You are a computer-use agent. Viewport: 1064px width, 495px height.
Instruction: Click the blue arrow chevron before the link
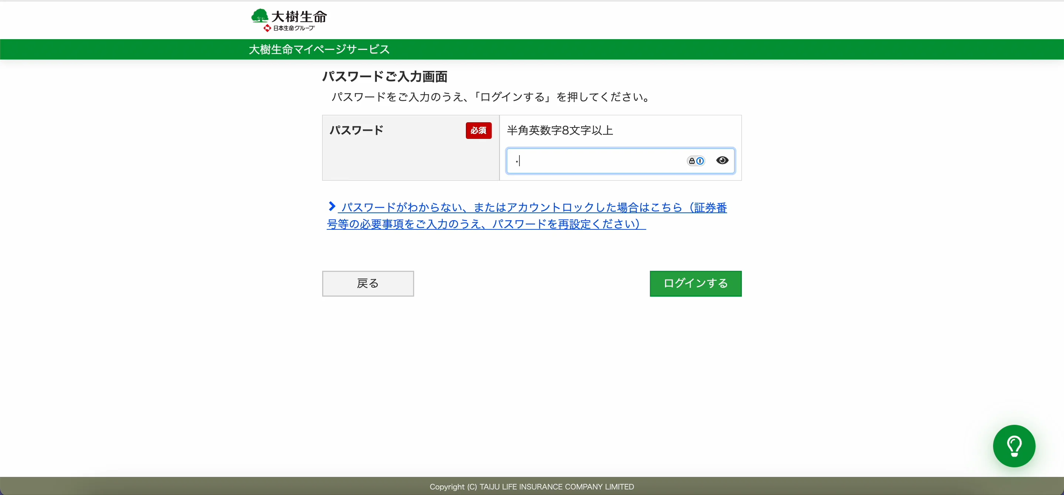click(331, 206)
